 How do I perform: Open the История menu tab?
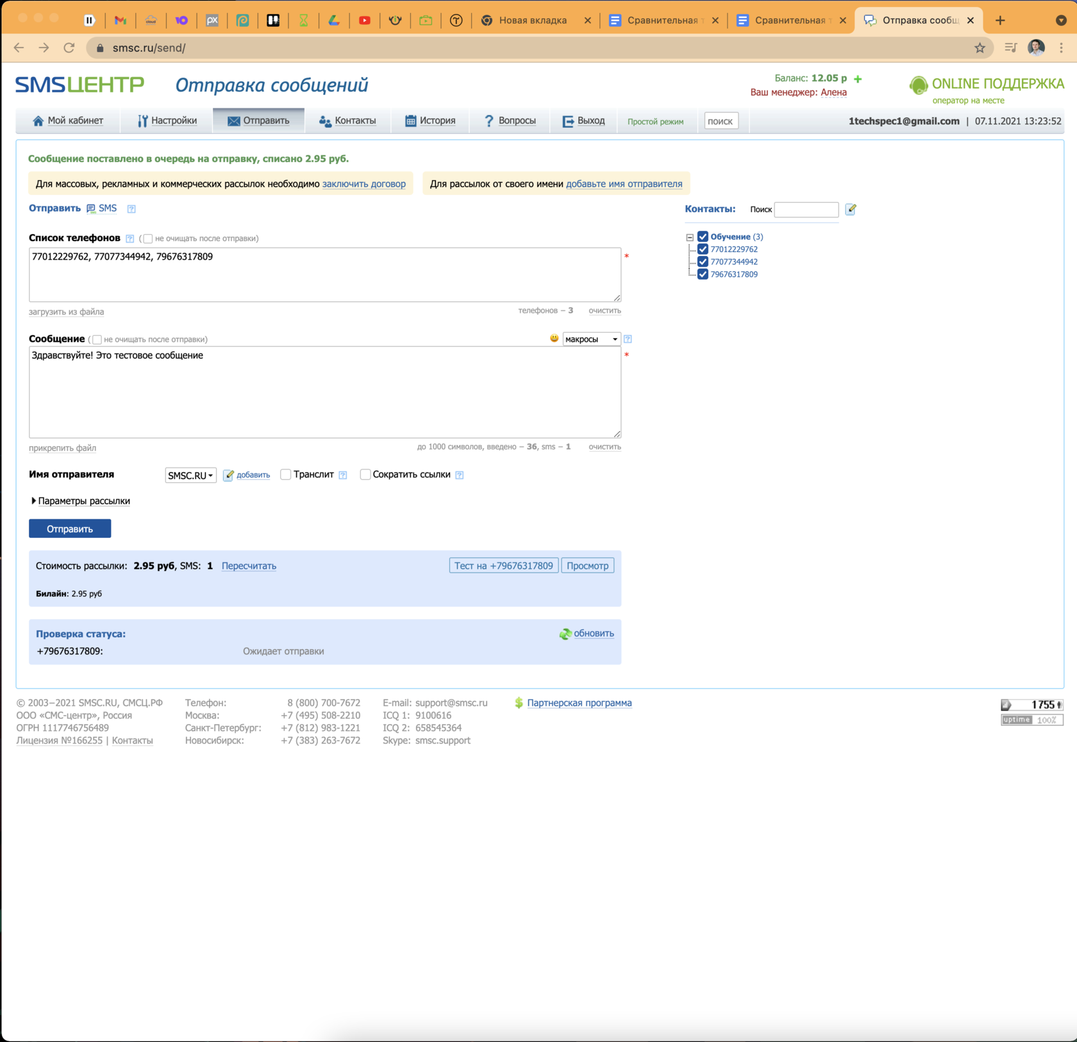(x=430, y=121)
